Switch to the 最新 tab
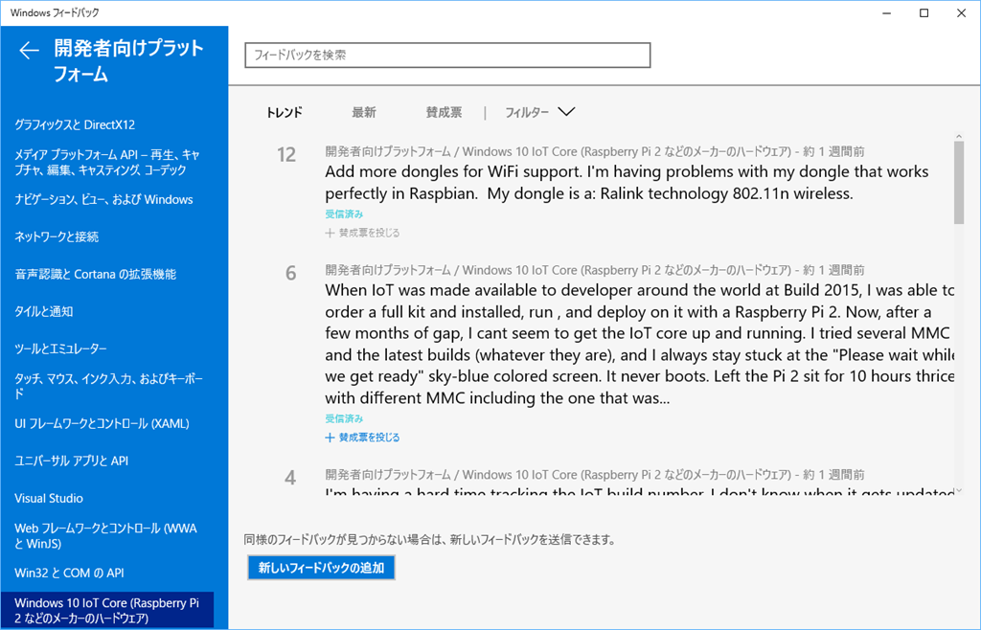 coord(364,113)
